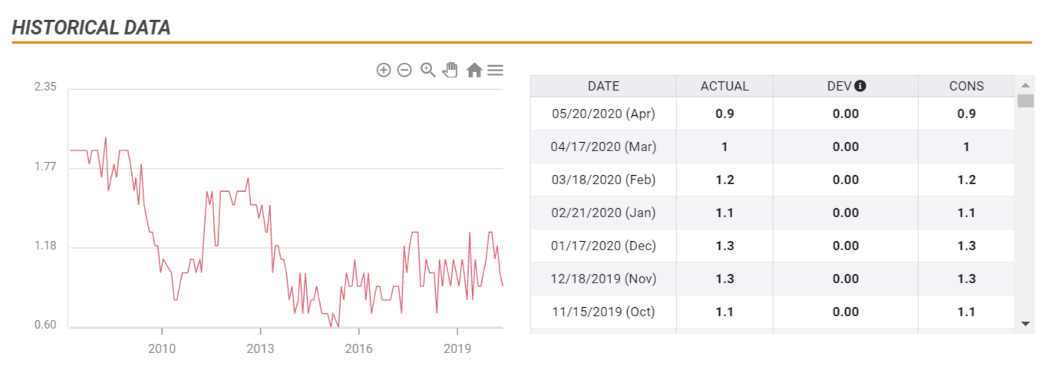This screenshot has width=1050, height=377.
Task: Click the zoom in plus icon
Action: click(384, 71)
